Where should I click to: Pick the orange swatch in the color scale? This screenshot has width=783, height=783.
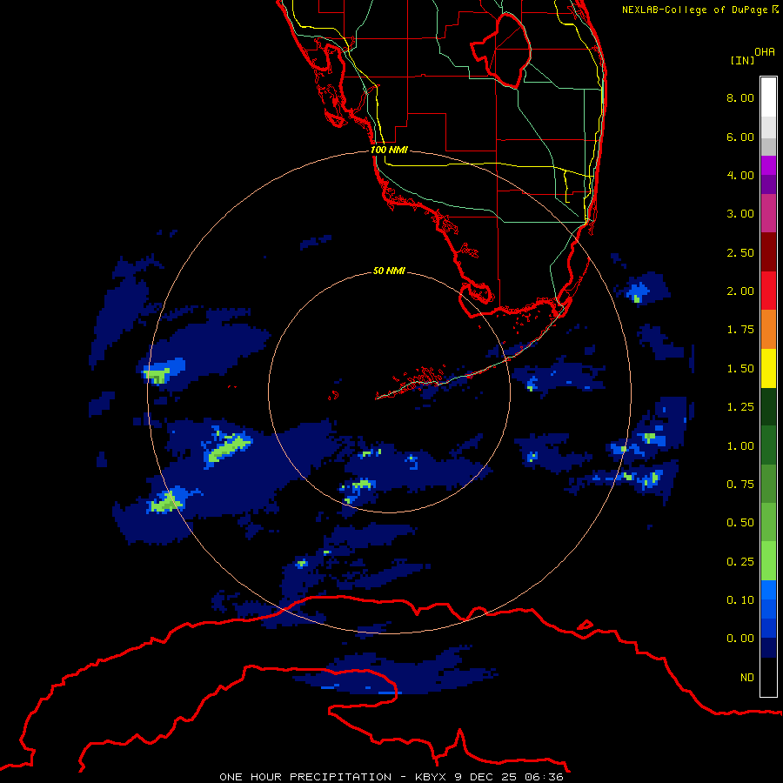(768, 329)
